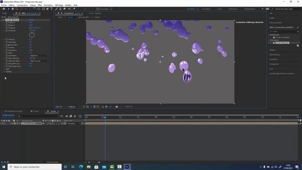Select CC Mr. Smoothie in effects list
Viewport: 302px width, 170px height.
282,37
